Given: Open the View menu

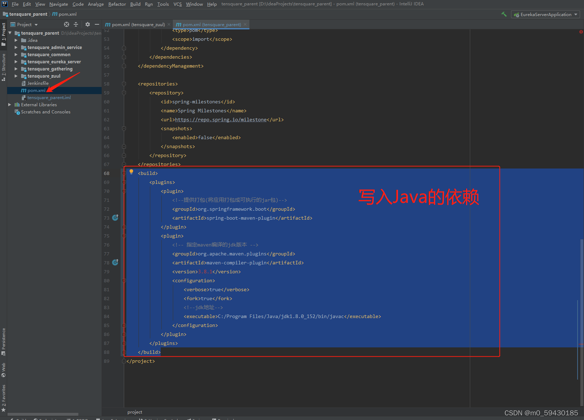Looking at the screenshot, I should click(40, 4).
